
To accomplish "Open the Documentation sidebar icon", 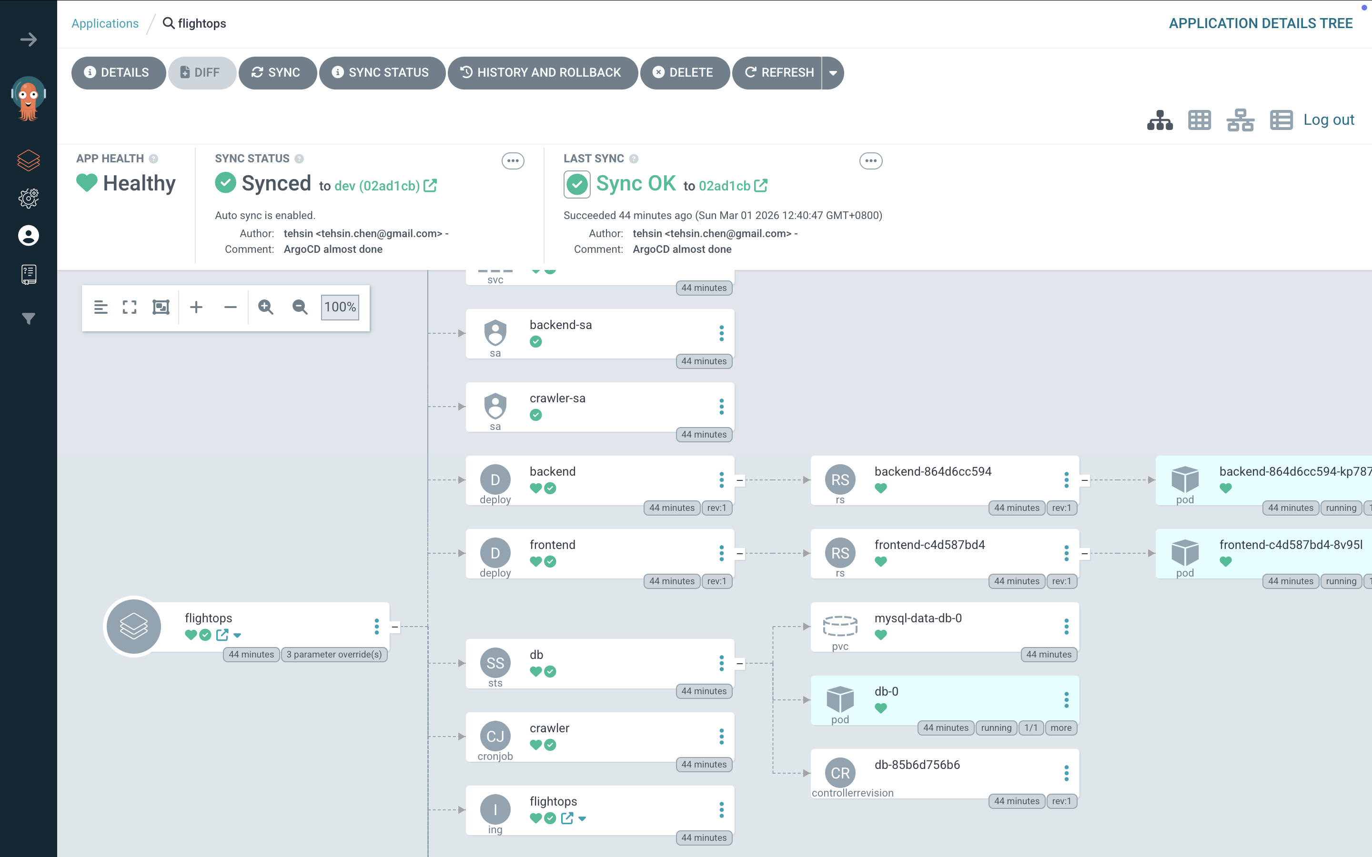I will coord(29,274).
